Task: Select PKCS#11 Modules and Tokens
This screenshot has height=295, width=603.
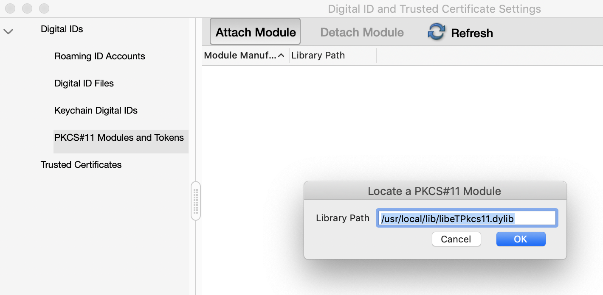Action: point(118,137)
